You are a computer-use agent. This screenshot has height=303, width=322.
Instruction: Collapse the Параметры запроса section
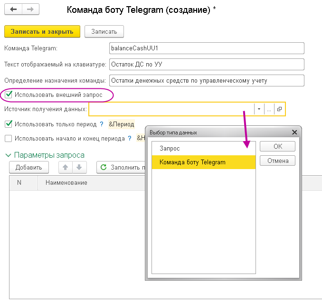tap(8, 155)
